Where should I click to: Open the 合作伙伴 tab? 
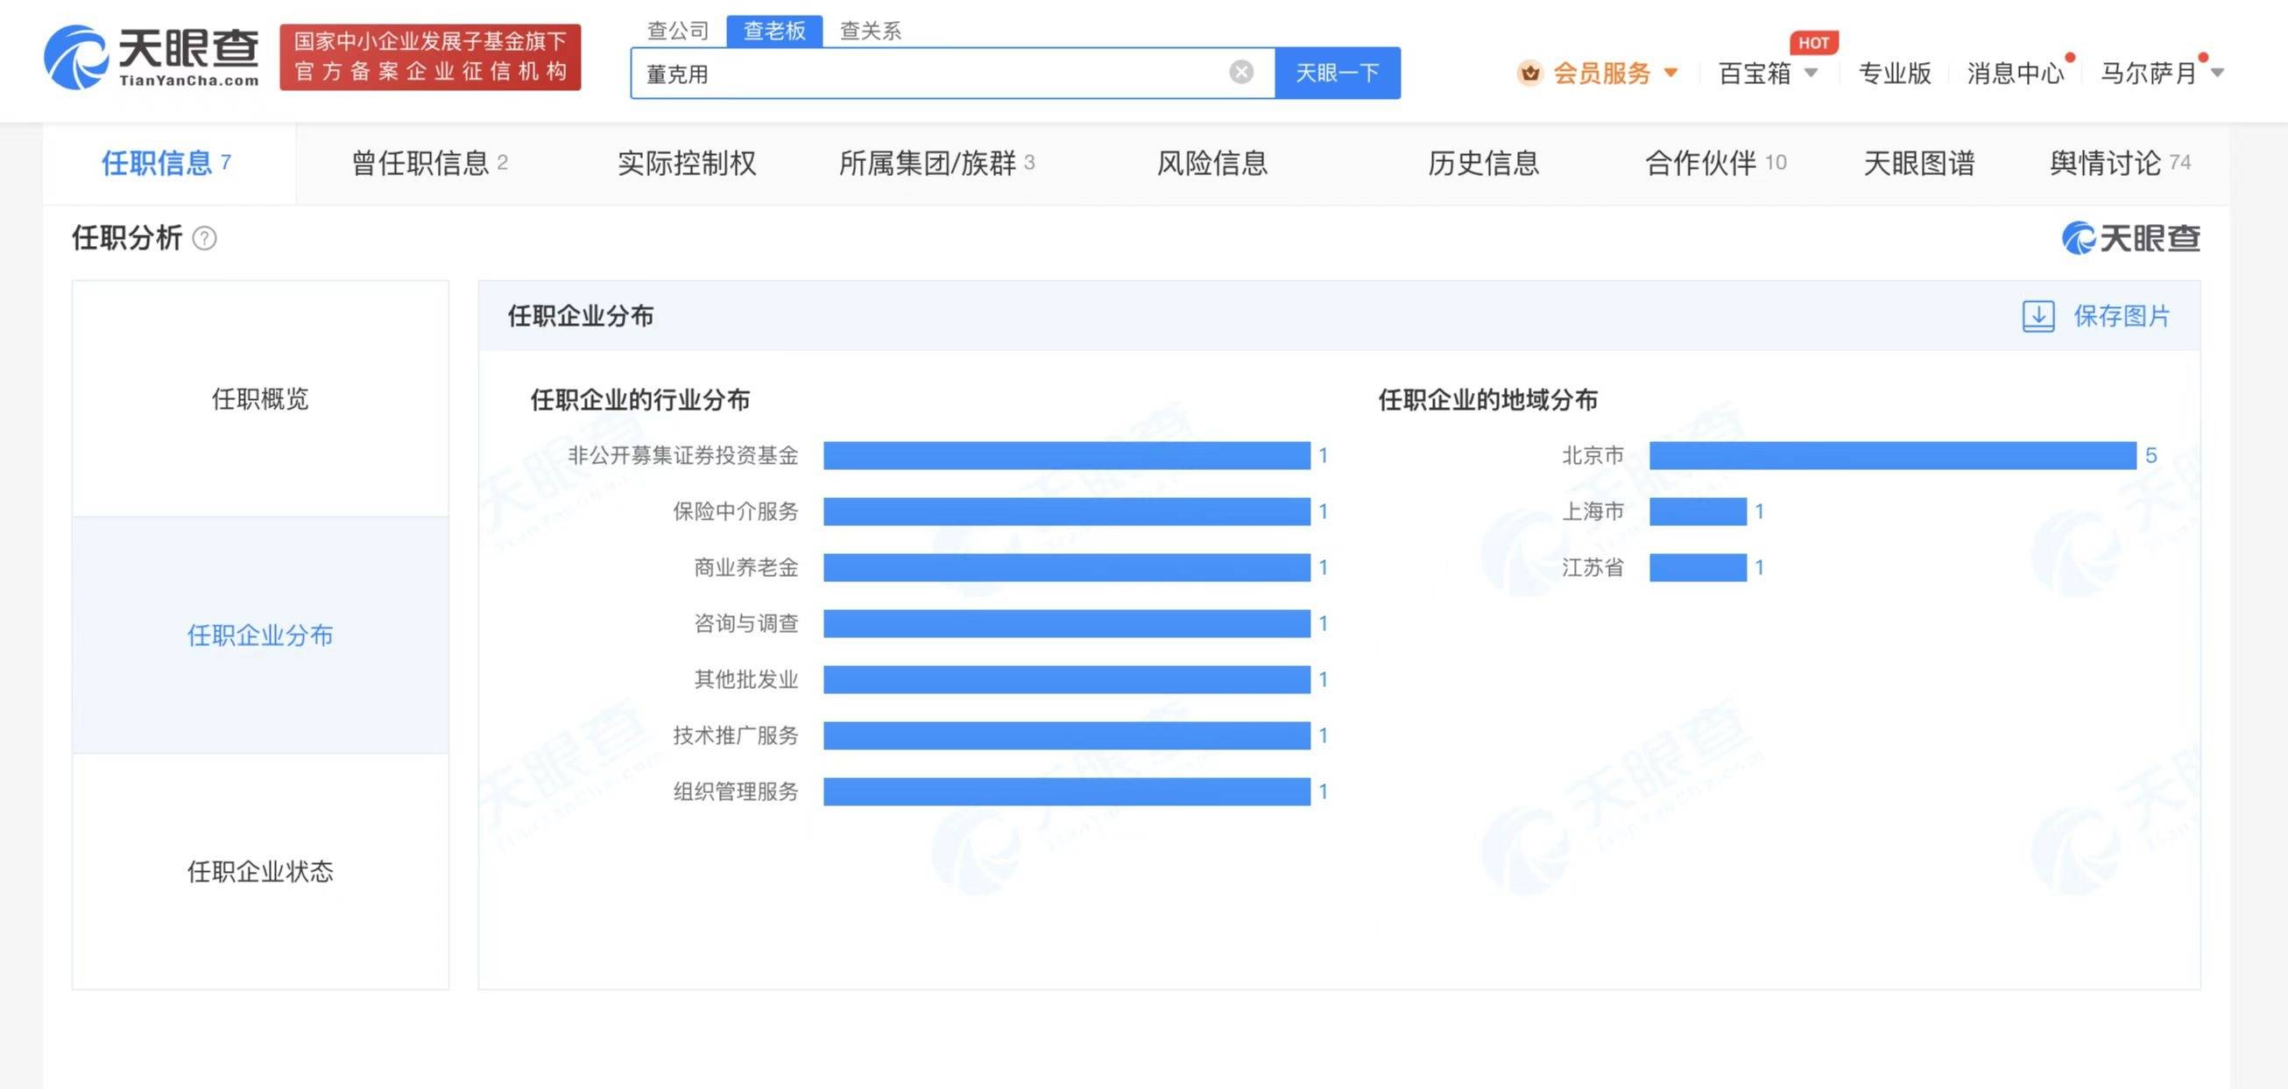coord(1716,163)
